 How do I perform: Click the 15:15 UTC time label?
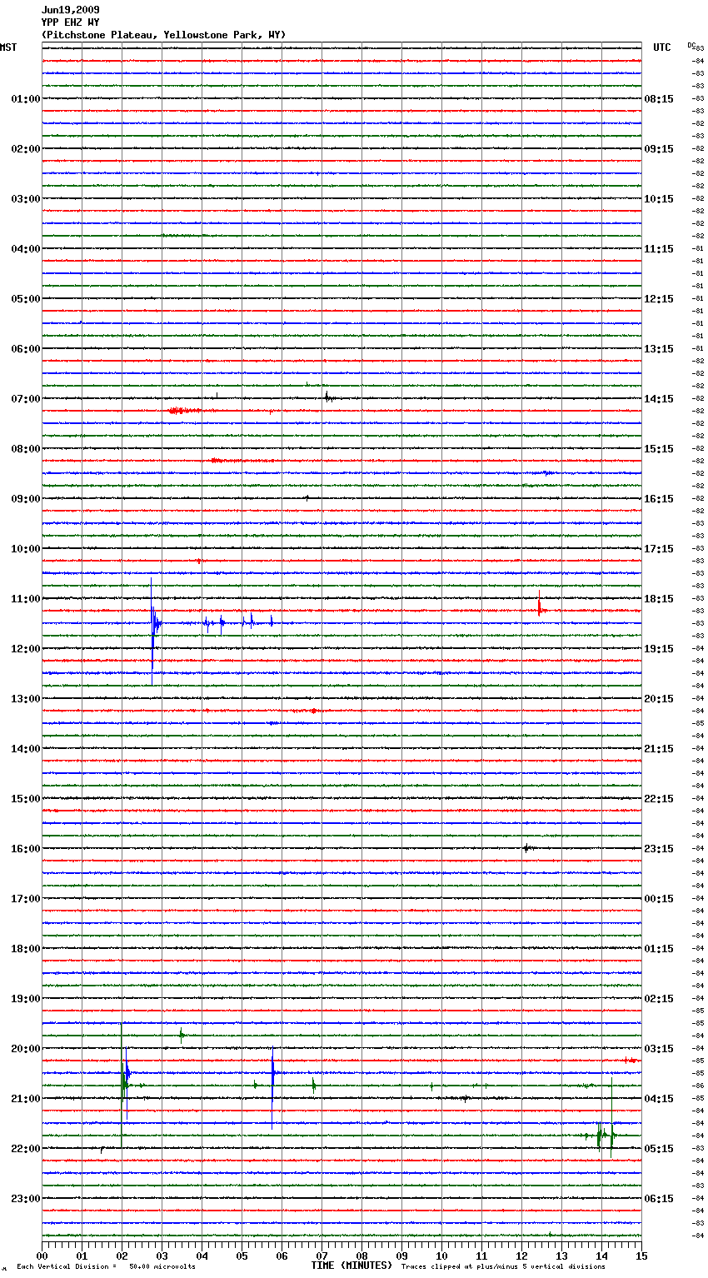(659, 449)
